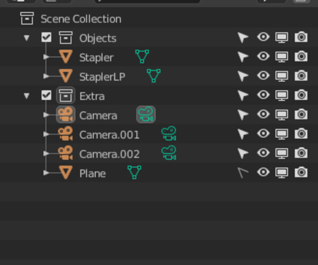Expand the Stapler object tree
318x265 pixels.
click(x=47, y=57)
